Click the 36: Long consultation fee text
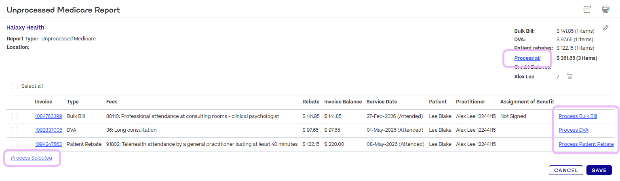This screenshot has width=620, height=181. [x=131, y=130]
